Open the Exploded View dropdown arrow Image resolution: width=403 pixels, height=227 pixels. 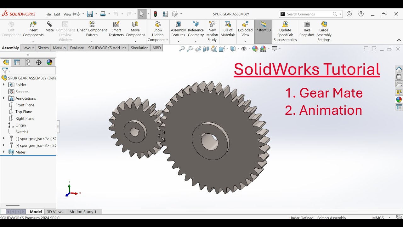(245, 41)
